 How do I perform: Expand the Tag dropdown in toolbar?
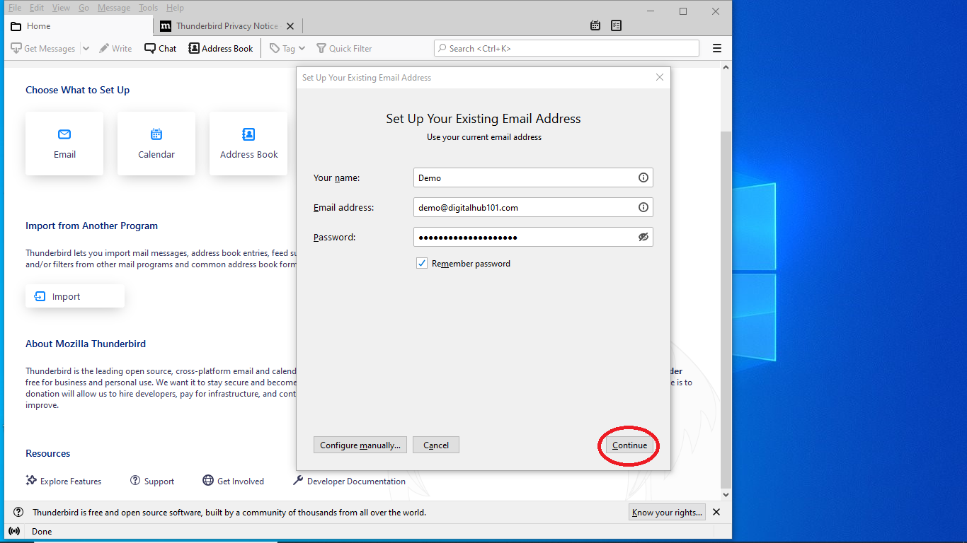pyautogui.click(x=287, y=49)
